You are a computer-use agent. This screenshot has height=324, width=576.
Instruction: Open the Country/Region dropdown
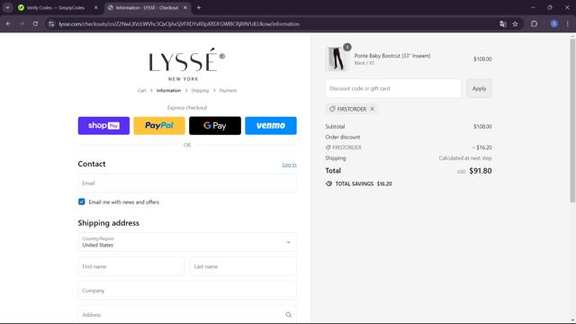pos(187,242)
